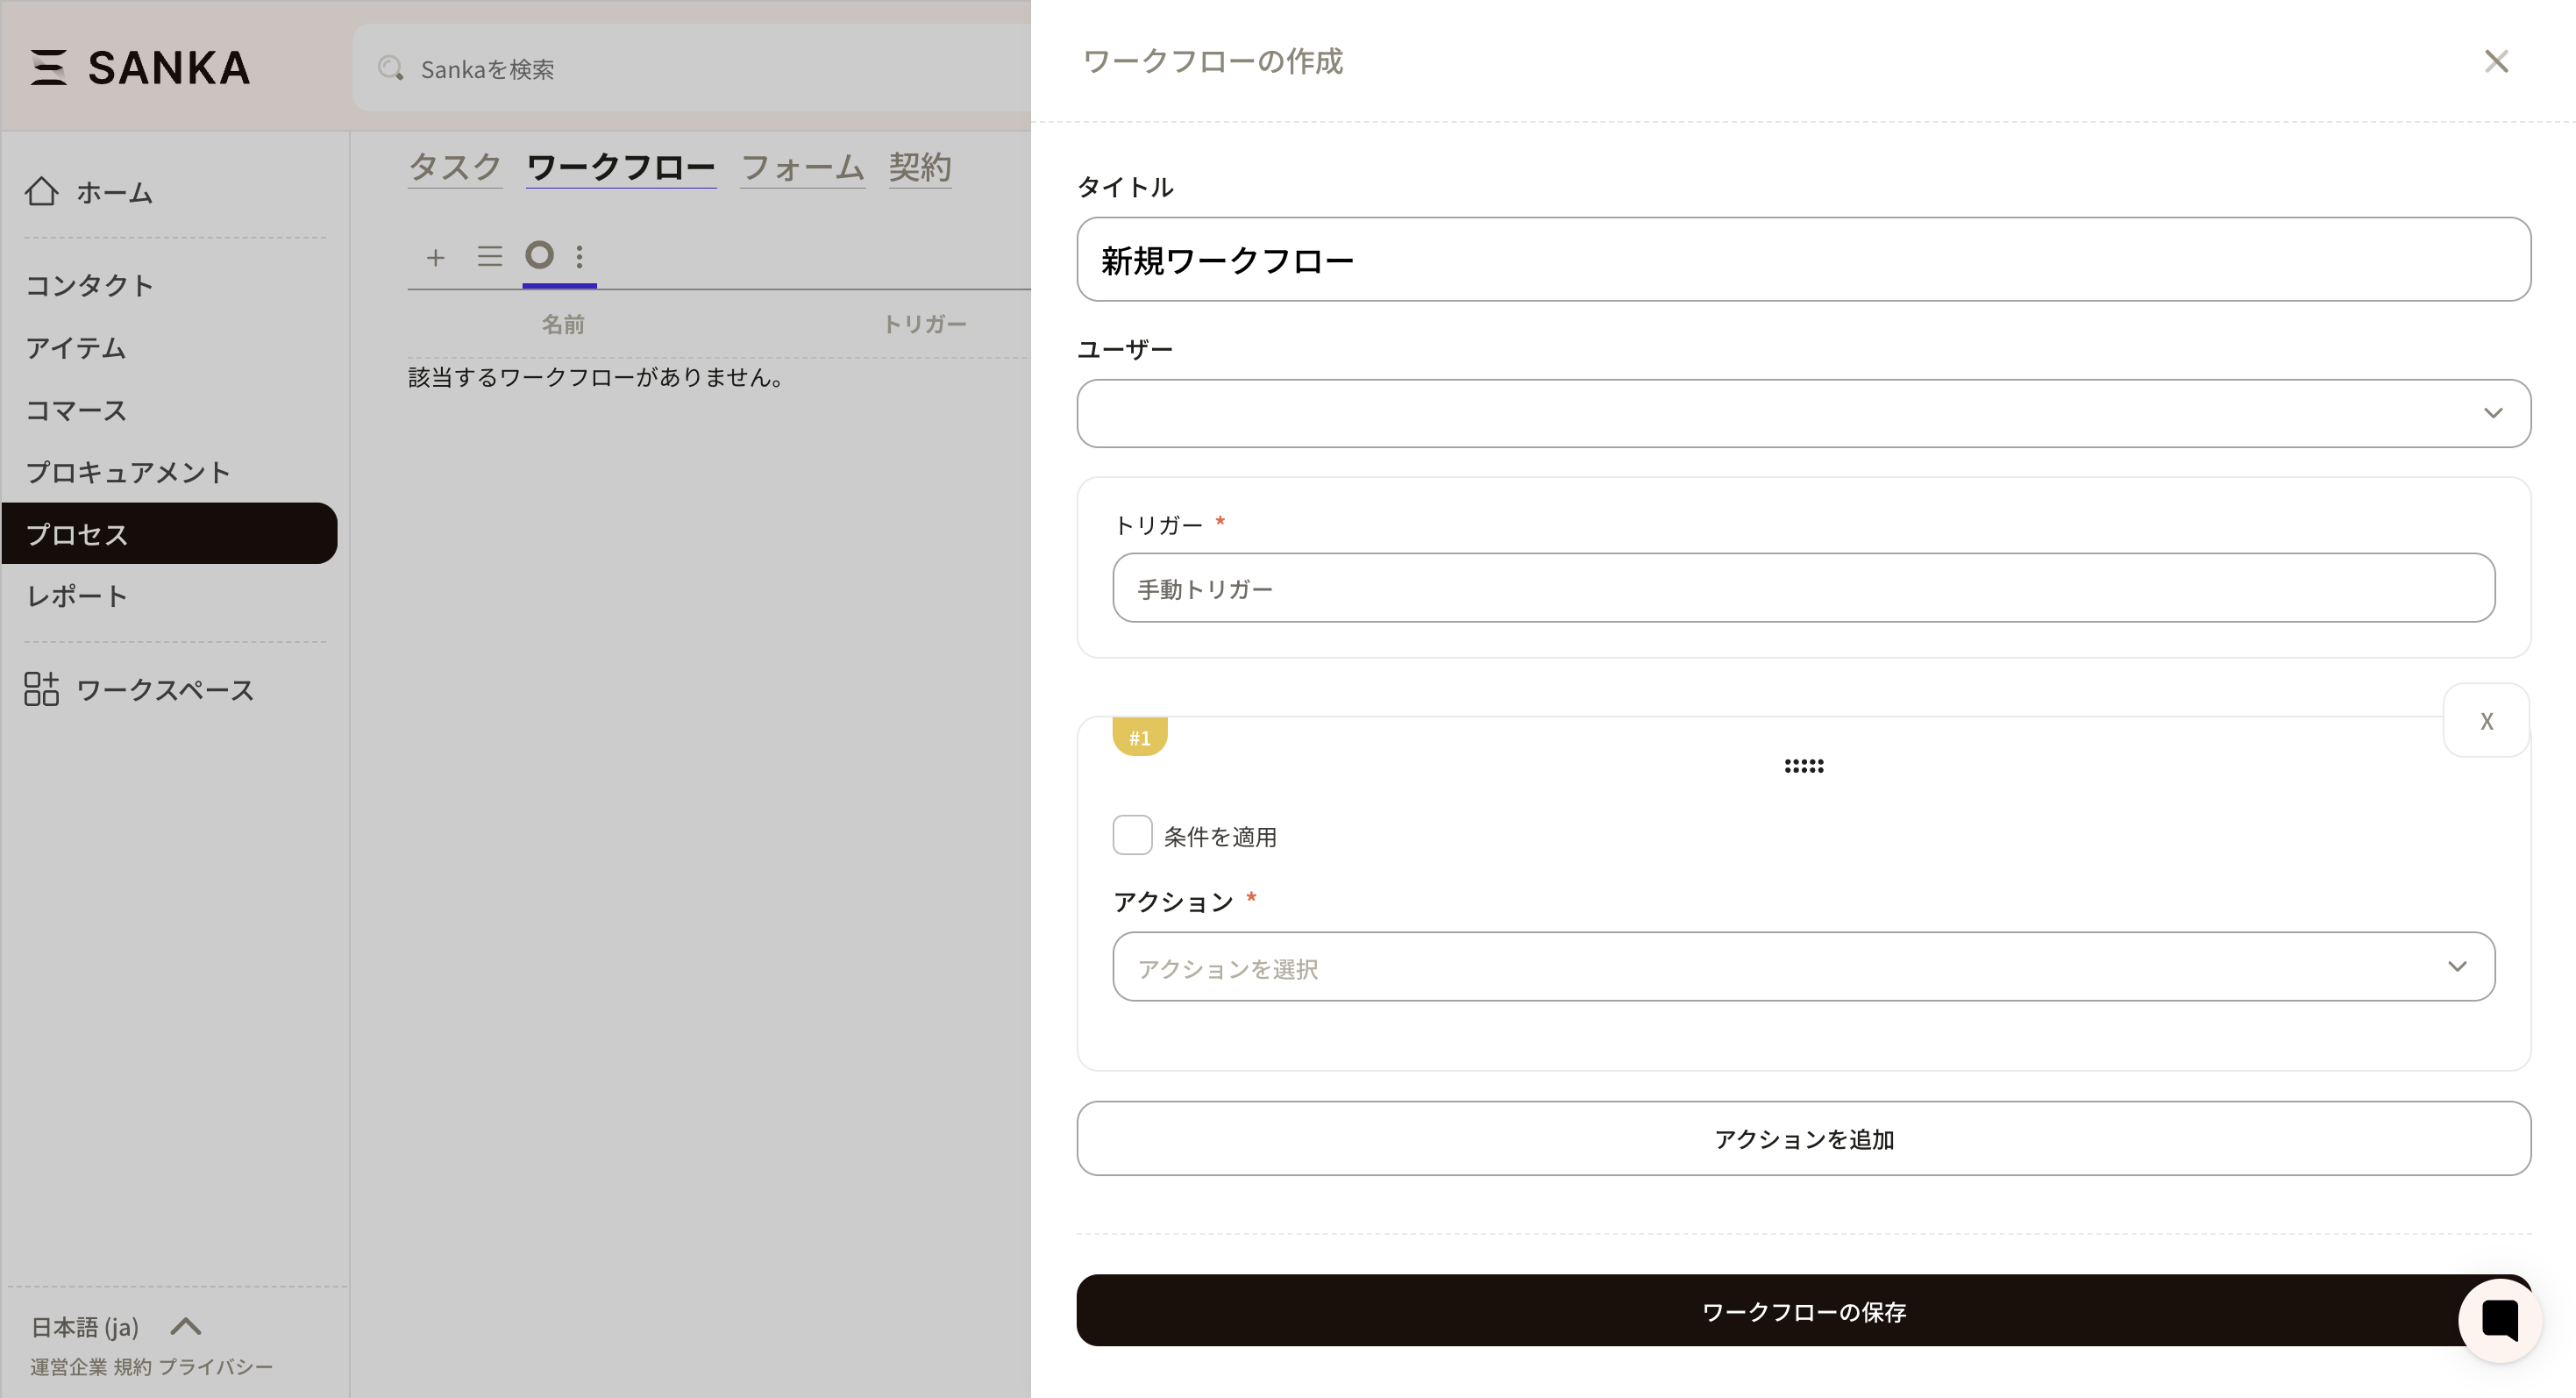This screenshot has width=2576, height=1398.
Task: Open the chat bubble widget
Action: point(2499,1320)
